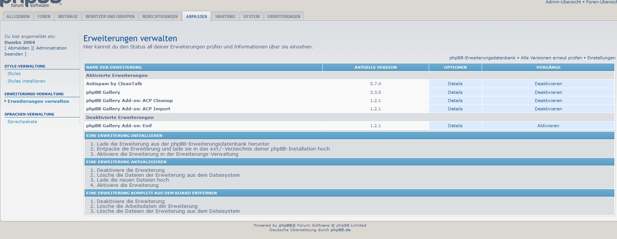This screenshot has width=617, height=239.
Task: Open Sprachpakete in the sidebar
Action: pos(23,122)
